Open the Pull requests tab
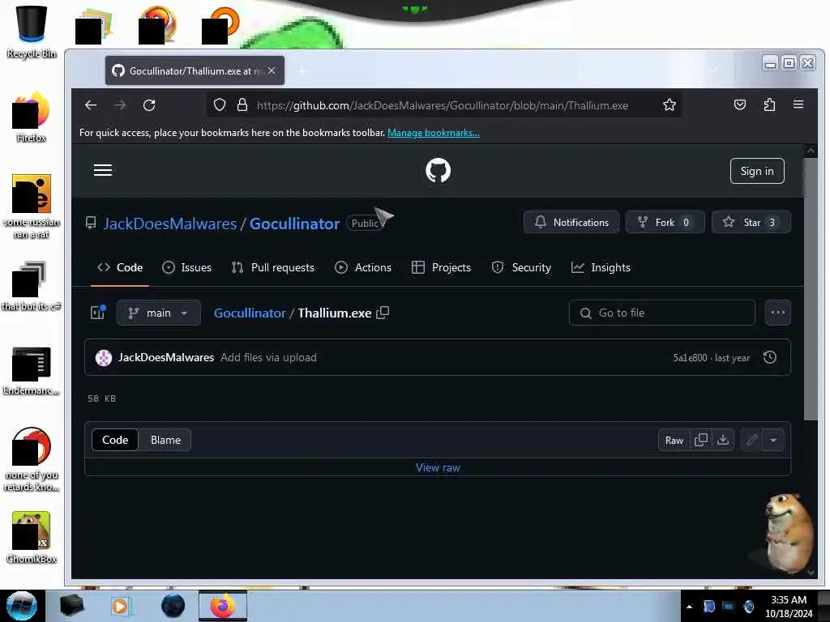830x622 pixels. coord(272,267)
